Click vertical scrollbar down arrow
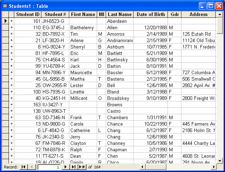The width and height of the screenshot is (225, 172). [220, 161]
